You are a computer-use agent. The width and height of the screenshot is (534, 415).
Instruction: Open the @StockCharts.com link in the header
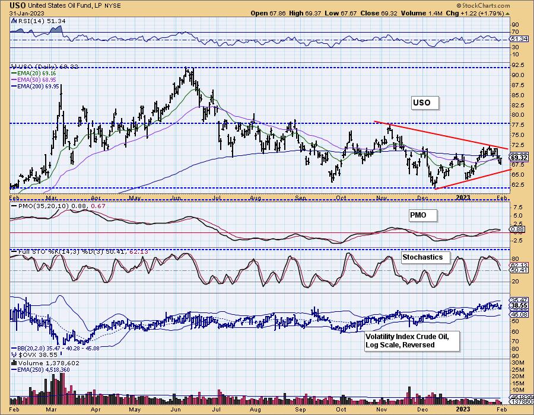[x=483, y=5]
